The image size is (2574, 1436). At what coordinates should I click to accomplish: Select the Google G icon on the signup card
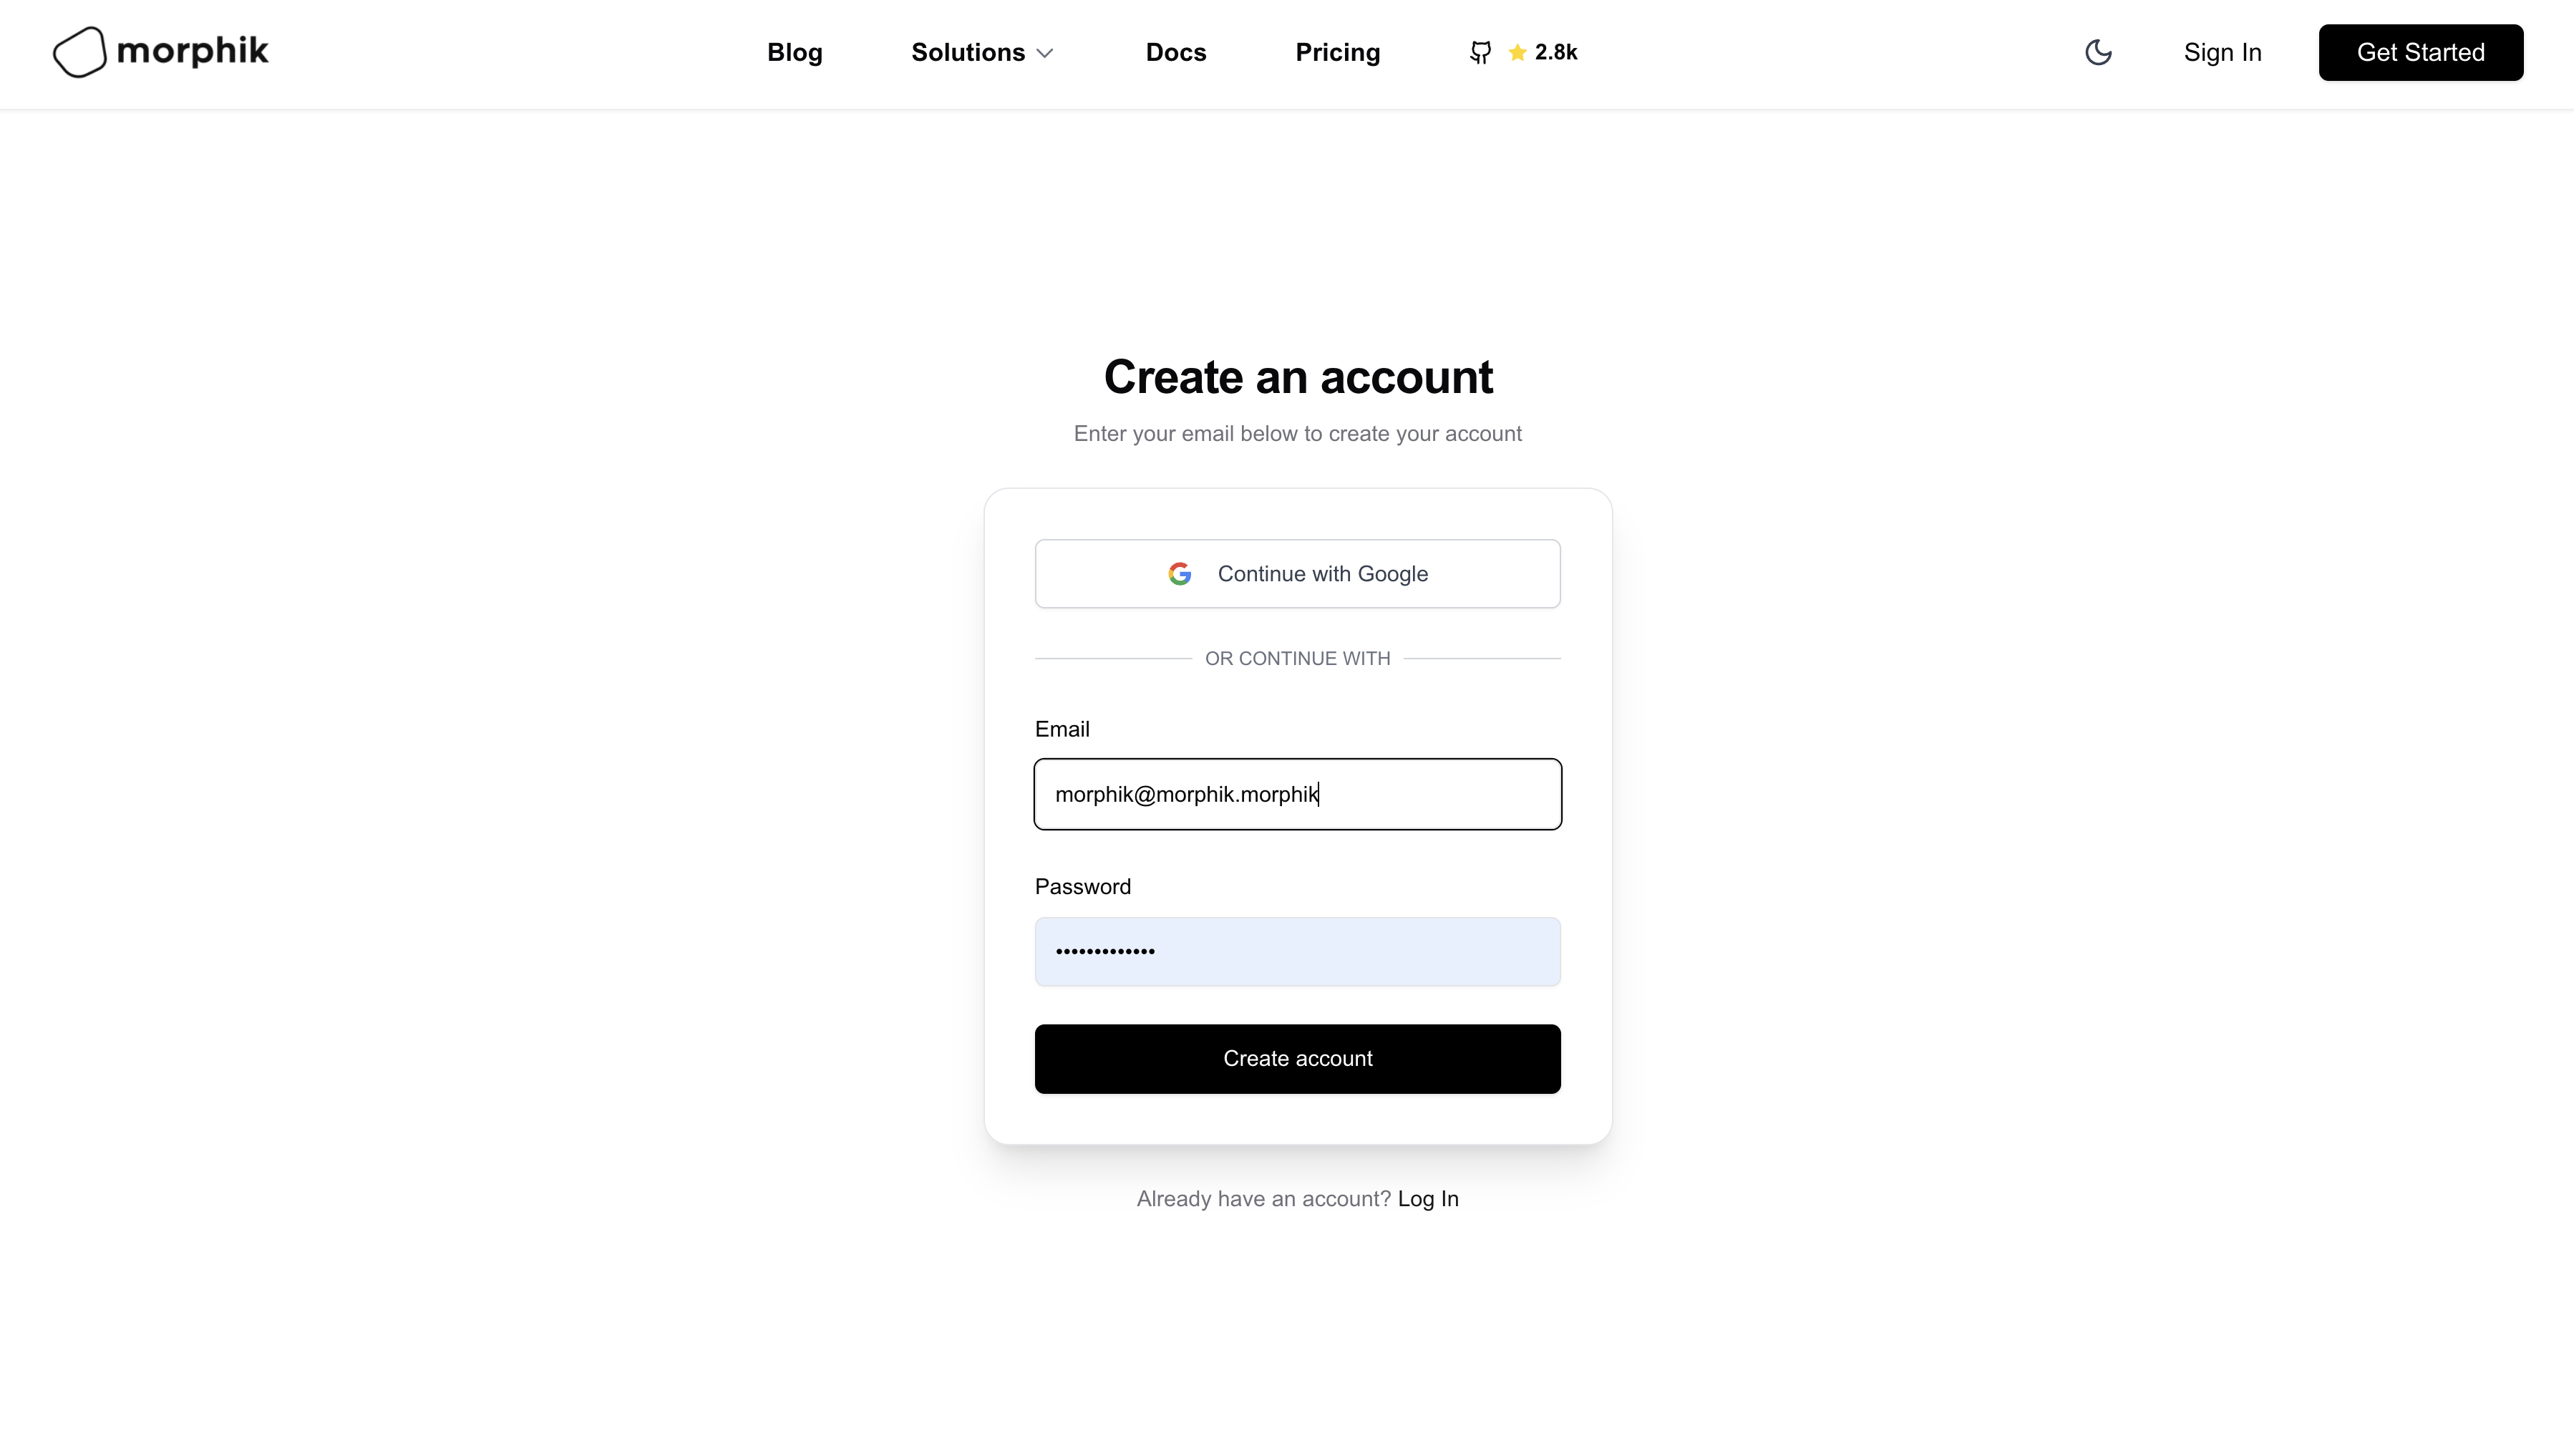1180,573
